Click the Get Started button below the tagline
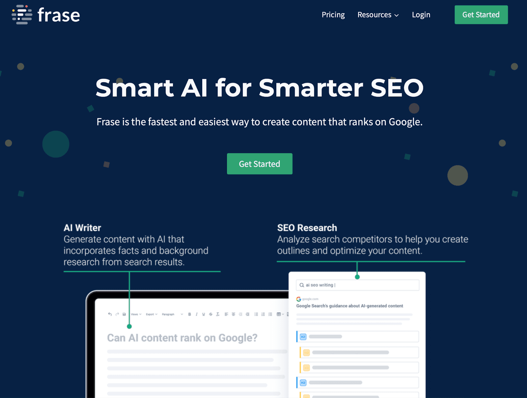 pyautogui.click(x=260, y=164)
